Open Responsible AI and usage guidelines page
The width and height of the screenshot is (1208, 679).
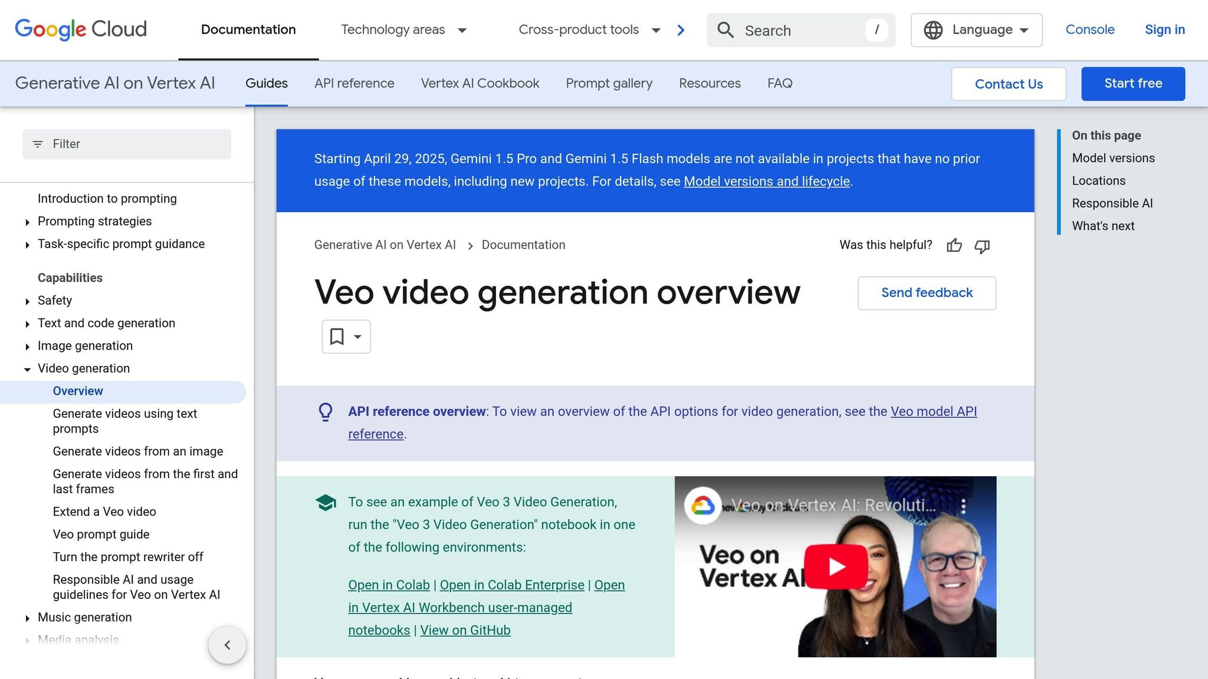pos(136,587)
